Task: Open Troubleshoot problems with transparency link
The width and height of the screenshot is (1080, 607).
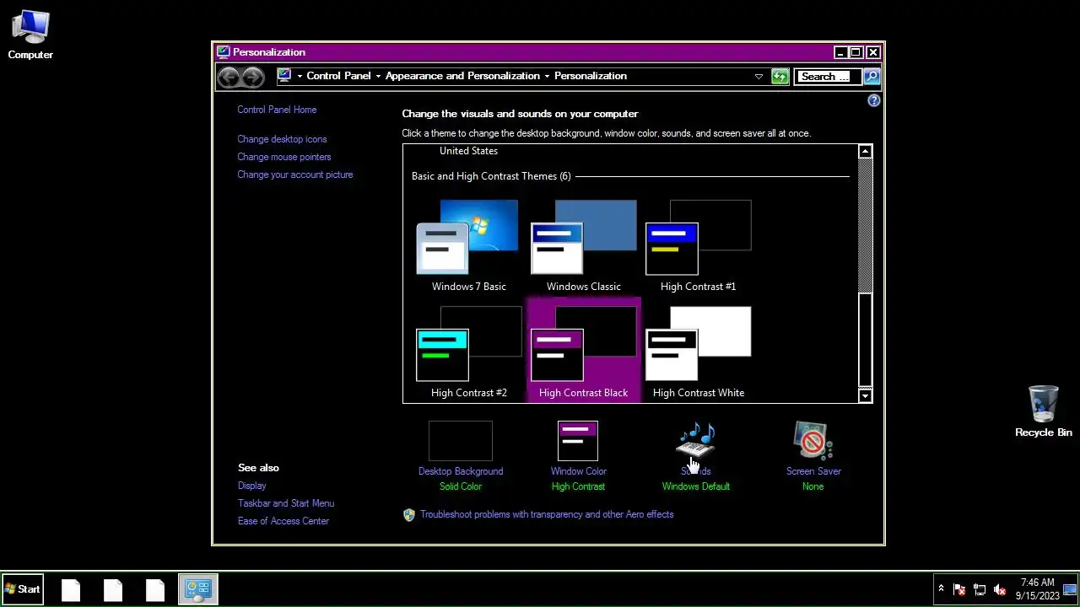Action: [547, 514]
